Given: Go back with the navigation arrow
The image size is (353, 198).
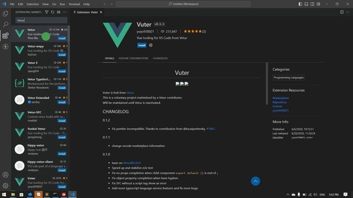Looking at the screenshot, I should click(105, 4).
